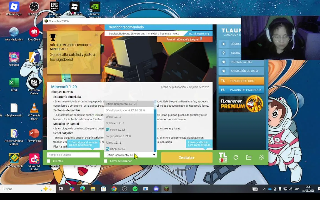The image size is (320, 200).
Task: Click Google Chrome in the taskbar
Action: (x=114, y=189)
